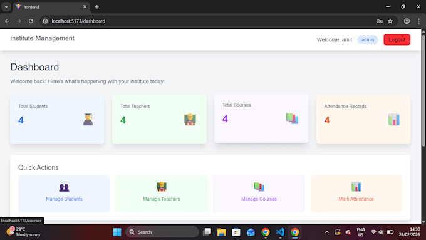This screenshot has height=240, width=426.
Task: Click the admin role badge
Action: (368, 39)
